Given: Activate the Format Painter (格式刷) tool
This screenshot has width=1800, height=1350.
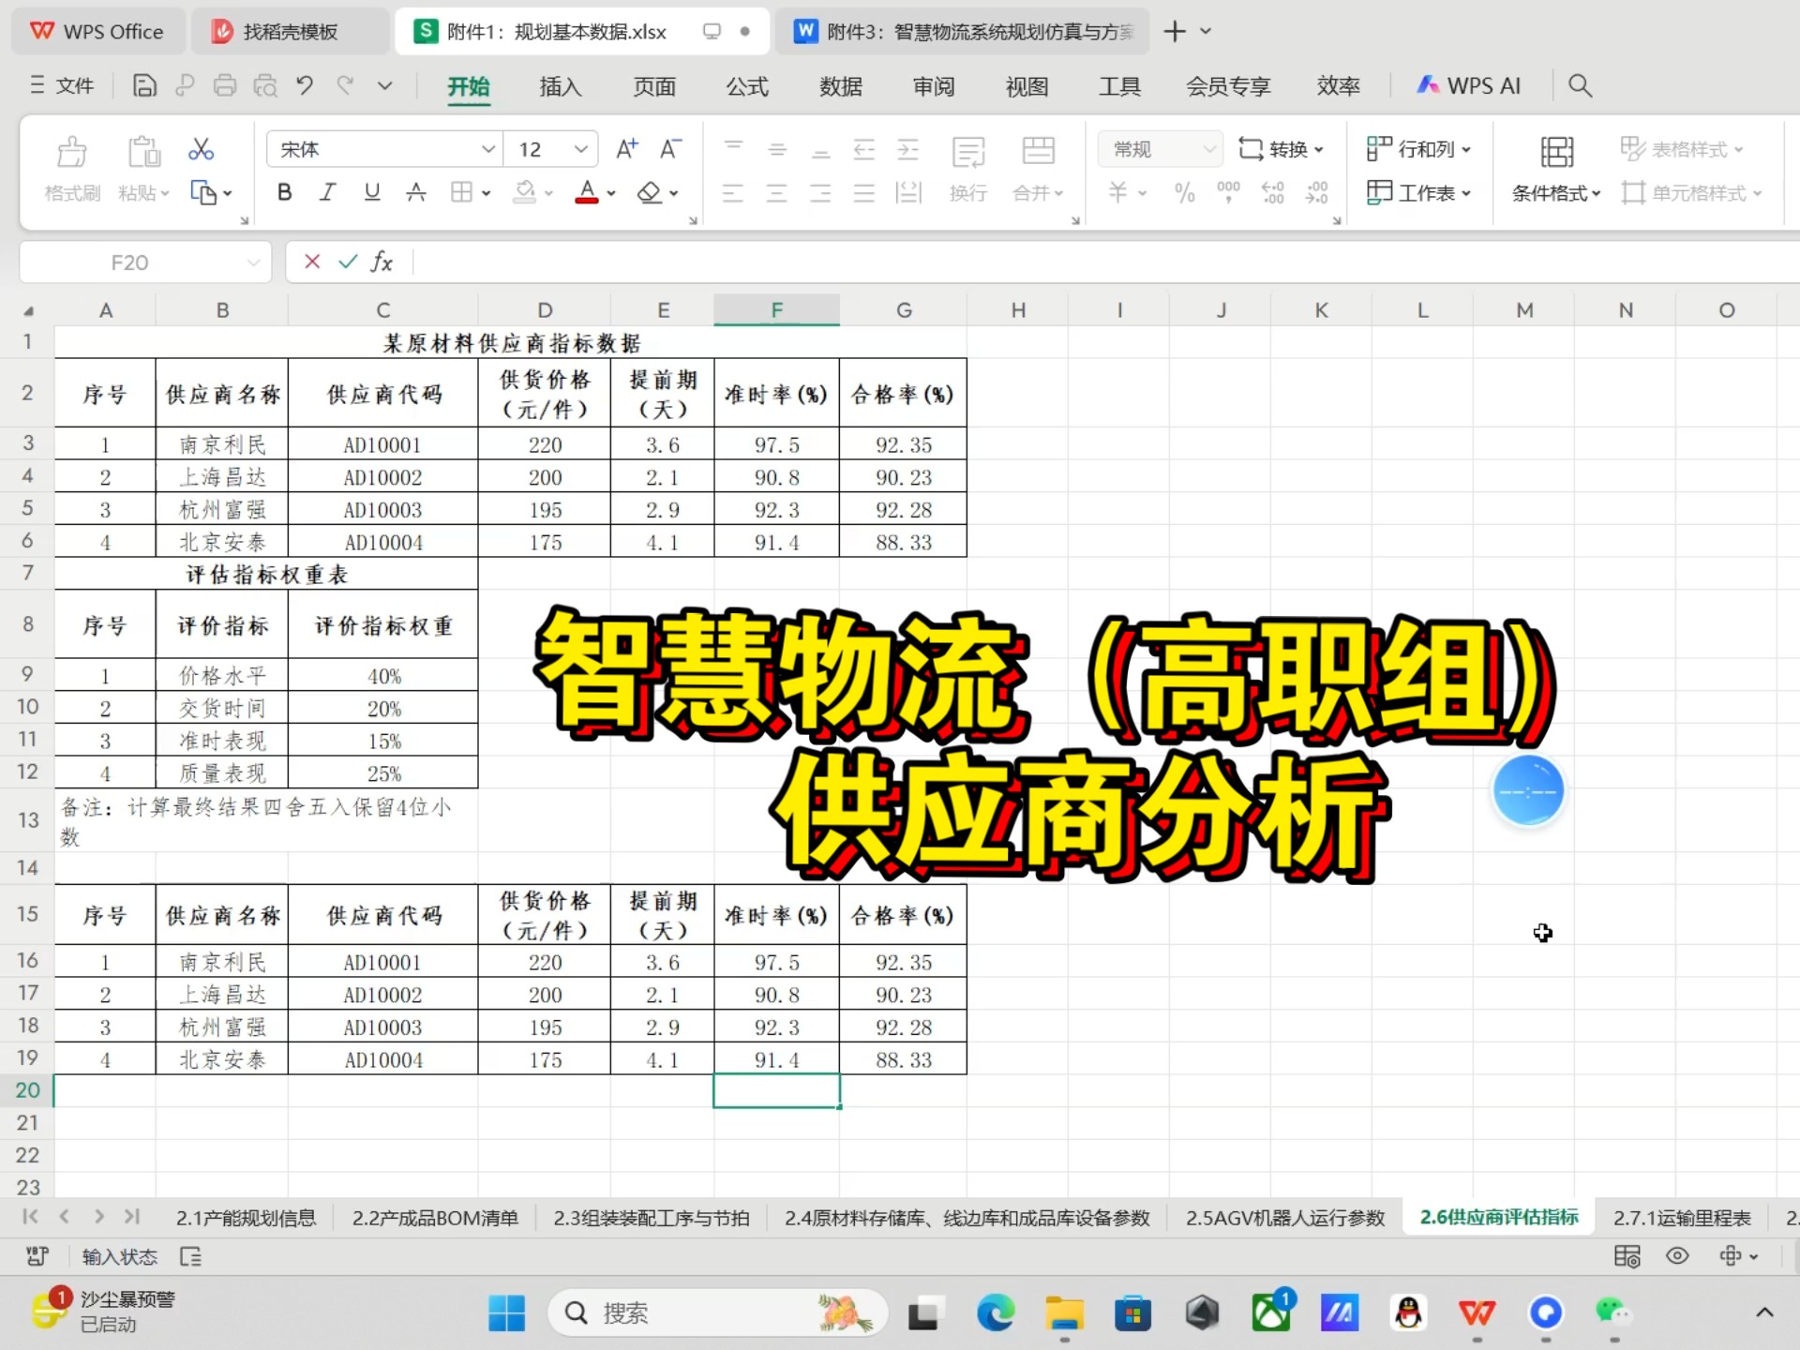Looking at the screenshot, I should coord(72,169).
